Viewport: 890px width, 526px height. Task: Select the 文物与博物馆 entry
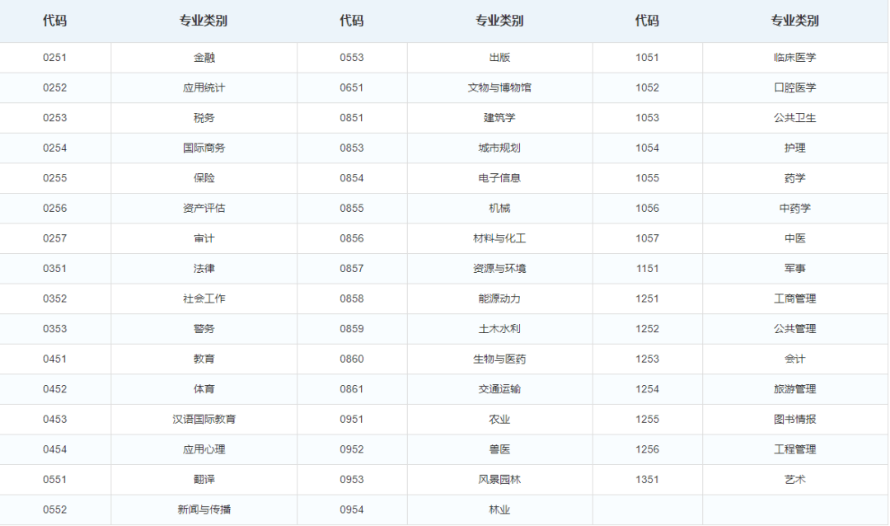tap(499, 87)
